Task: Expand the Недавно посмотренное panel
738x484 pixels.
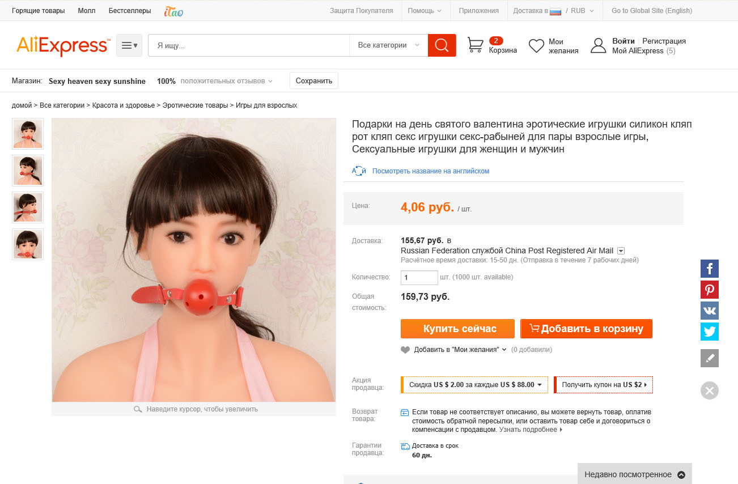Action: tap(635, 474)
